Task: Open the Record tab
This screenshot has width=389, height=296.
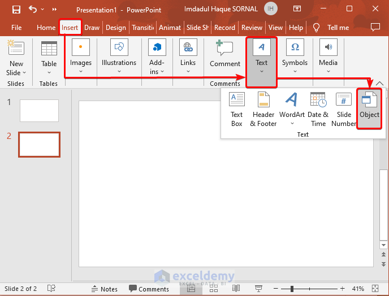Action: point(224,28)
